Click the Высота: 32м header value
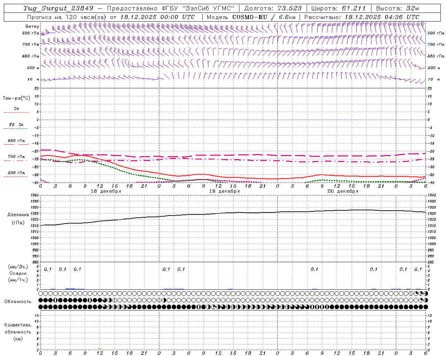Viewport: 446px width, 356px height. (398, 8)
